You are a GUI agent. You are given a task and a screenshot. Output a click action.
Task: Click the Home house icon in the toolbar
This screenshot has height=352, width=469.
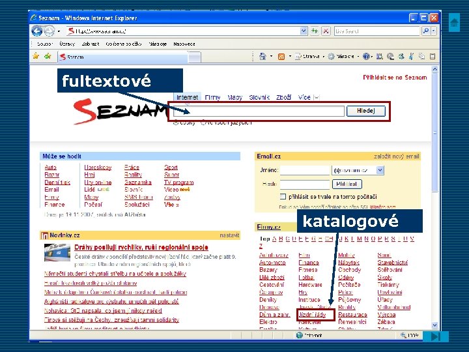point(263,56)
